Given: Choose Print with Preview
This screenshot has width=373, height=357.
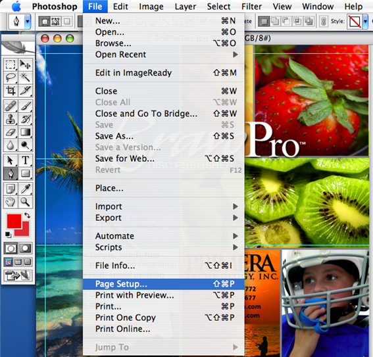Looking at the screenshot, I should (164, 295).
